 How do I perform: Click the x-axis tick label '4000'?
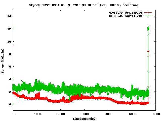pos(109,114)
